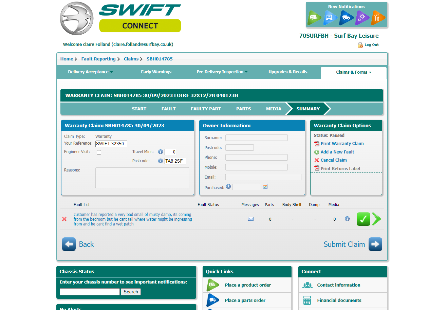
Task: Go to the FAULT step
Action: (x=169, y=109)
